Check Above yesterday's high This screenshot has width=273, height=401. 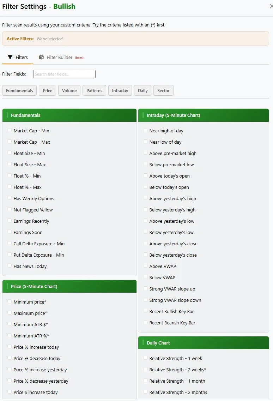click(x=145, y=198)
